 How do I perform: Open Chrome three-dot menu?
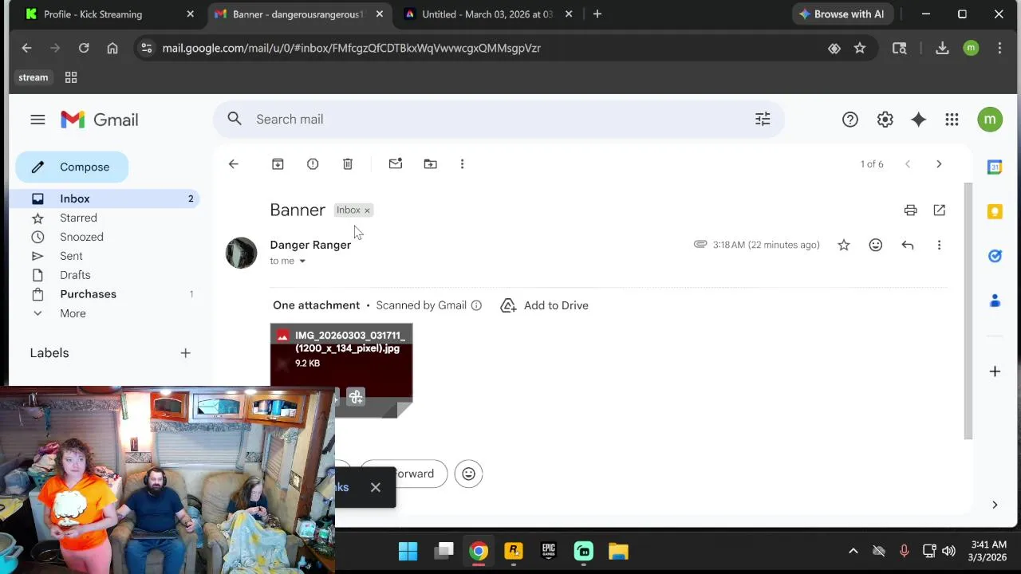point(999,48)
